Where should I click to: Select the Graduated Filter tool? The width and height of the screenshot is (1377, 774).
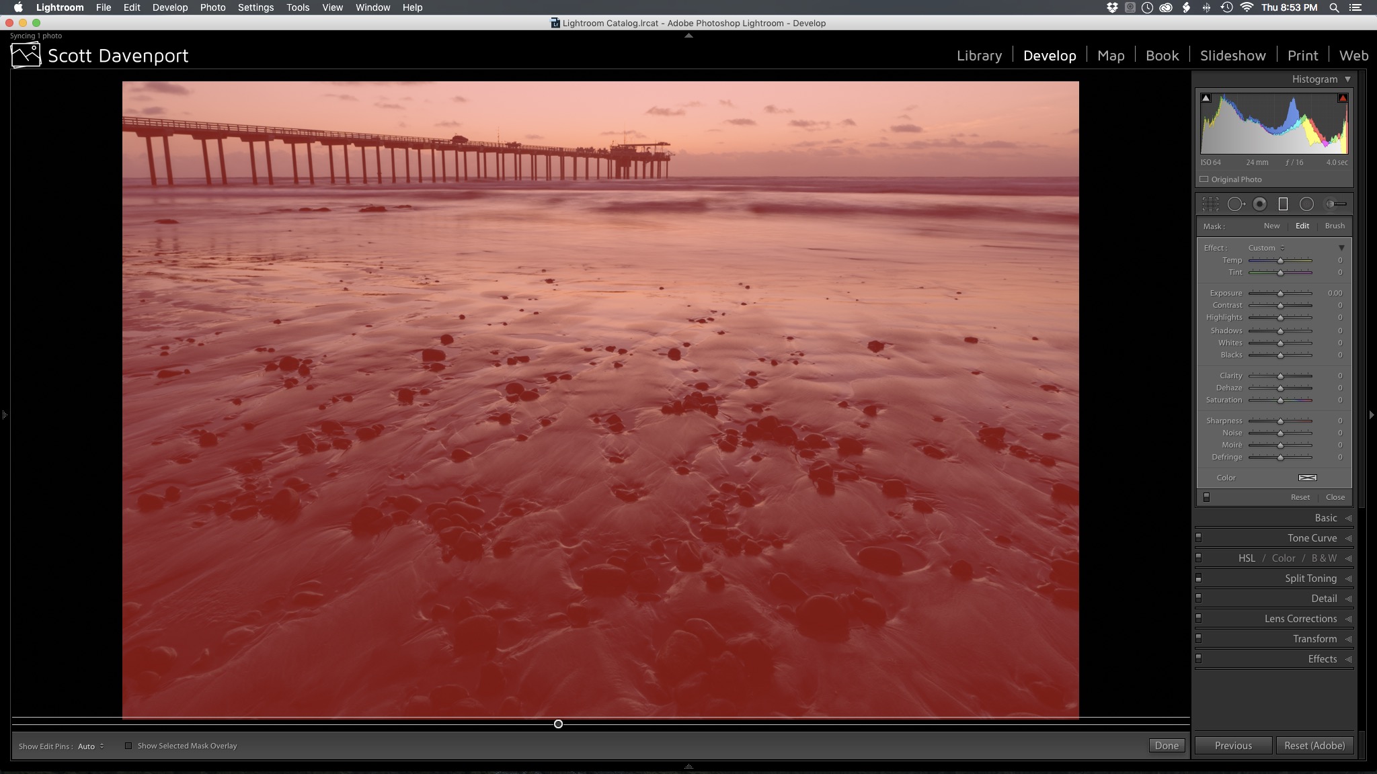(1283, 204)
